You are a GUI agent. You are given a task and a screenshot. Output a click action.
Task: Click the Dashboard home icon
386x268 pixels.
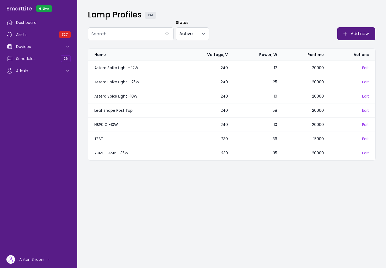click(x=10, y=23)
